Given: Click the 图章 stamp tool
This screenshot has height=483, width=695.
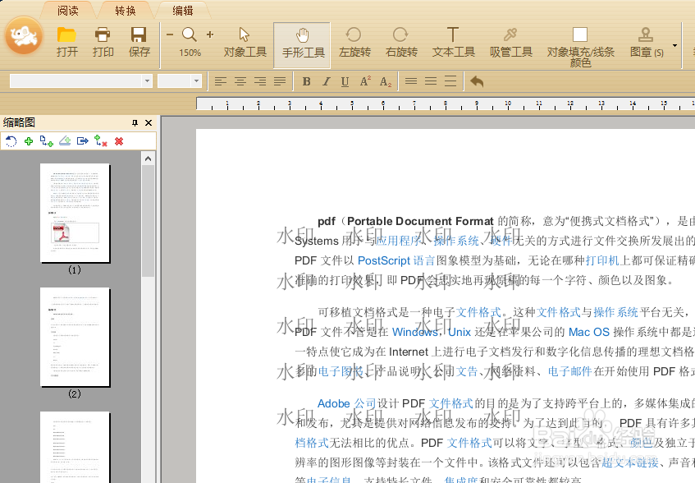Looking at the screenshot, I should point(647,42).
